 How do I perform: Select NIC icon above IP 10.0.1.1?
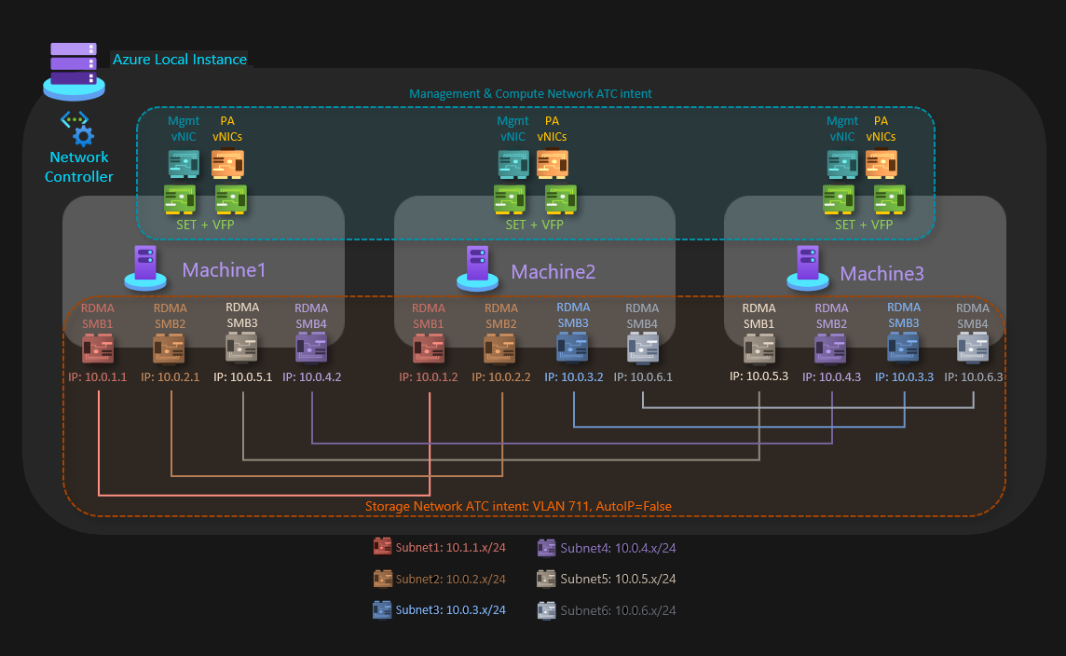pos(98,349)
